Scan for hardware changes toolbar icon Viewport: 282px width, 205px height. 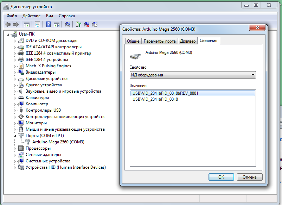tap(68, 24)
